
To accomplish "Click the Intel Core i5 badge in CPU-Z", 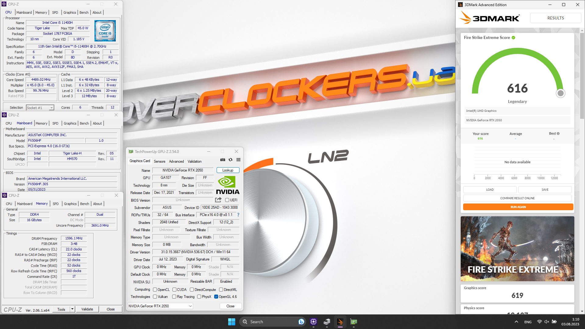I will click(x=105, y=31).
